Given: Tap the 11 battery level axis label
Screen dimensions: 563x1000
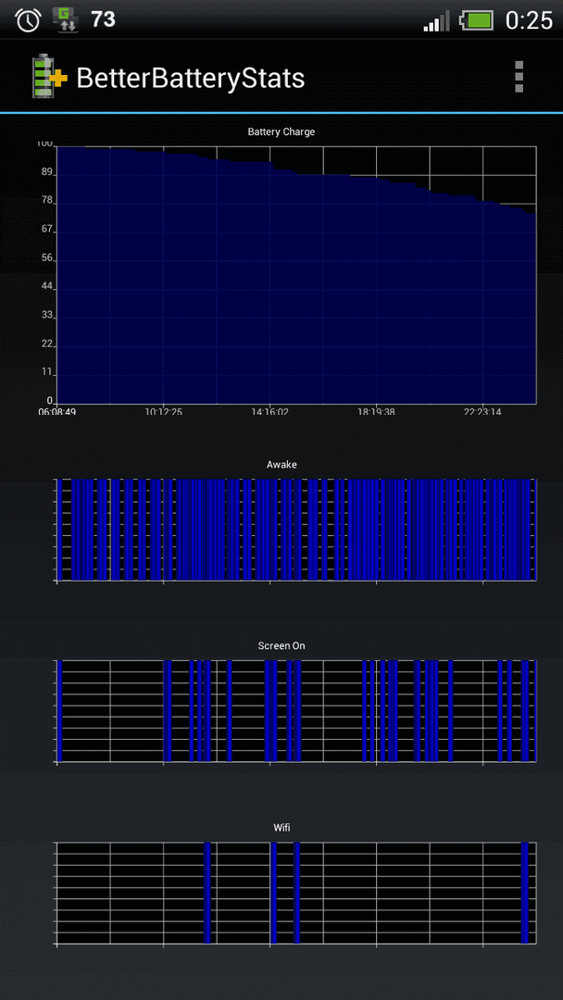Looking at the screenshot, I should point(46,374).
